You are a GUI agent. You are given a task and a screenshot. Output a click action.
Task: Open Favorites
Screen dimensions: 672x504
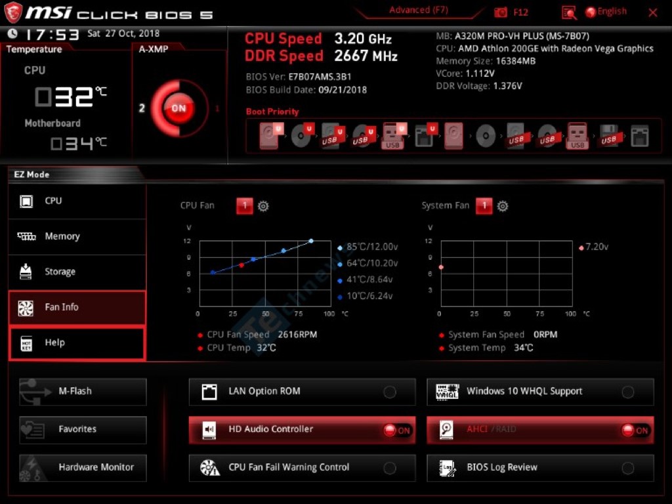pos(83,430)
